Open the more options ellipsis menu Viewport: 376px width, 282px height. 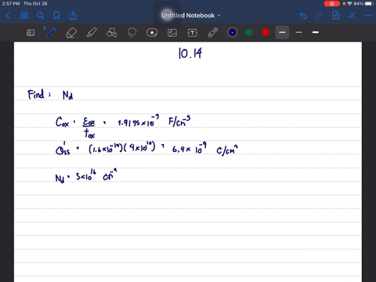368,16
